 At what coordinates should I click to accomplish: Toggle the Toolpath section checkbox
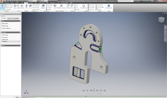click(2, 32)
